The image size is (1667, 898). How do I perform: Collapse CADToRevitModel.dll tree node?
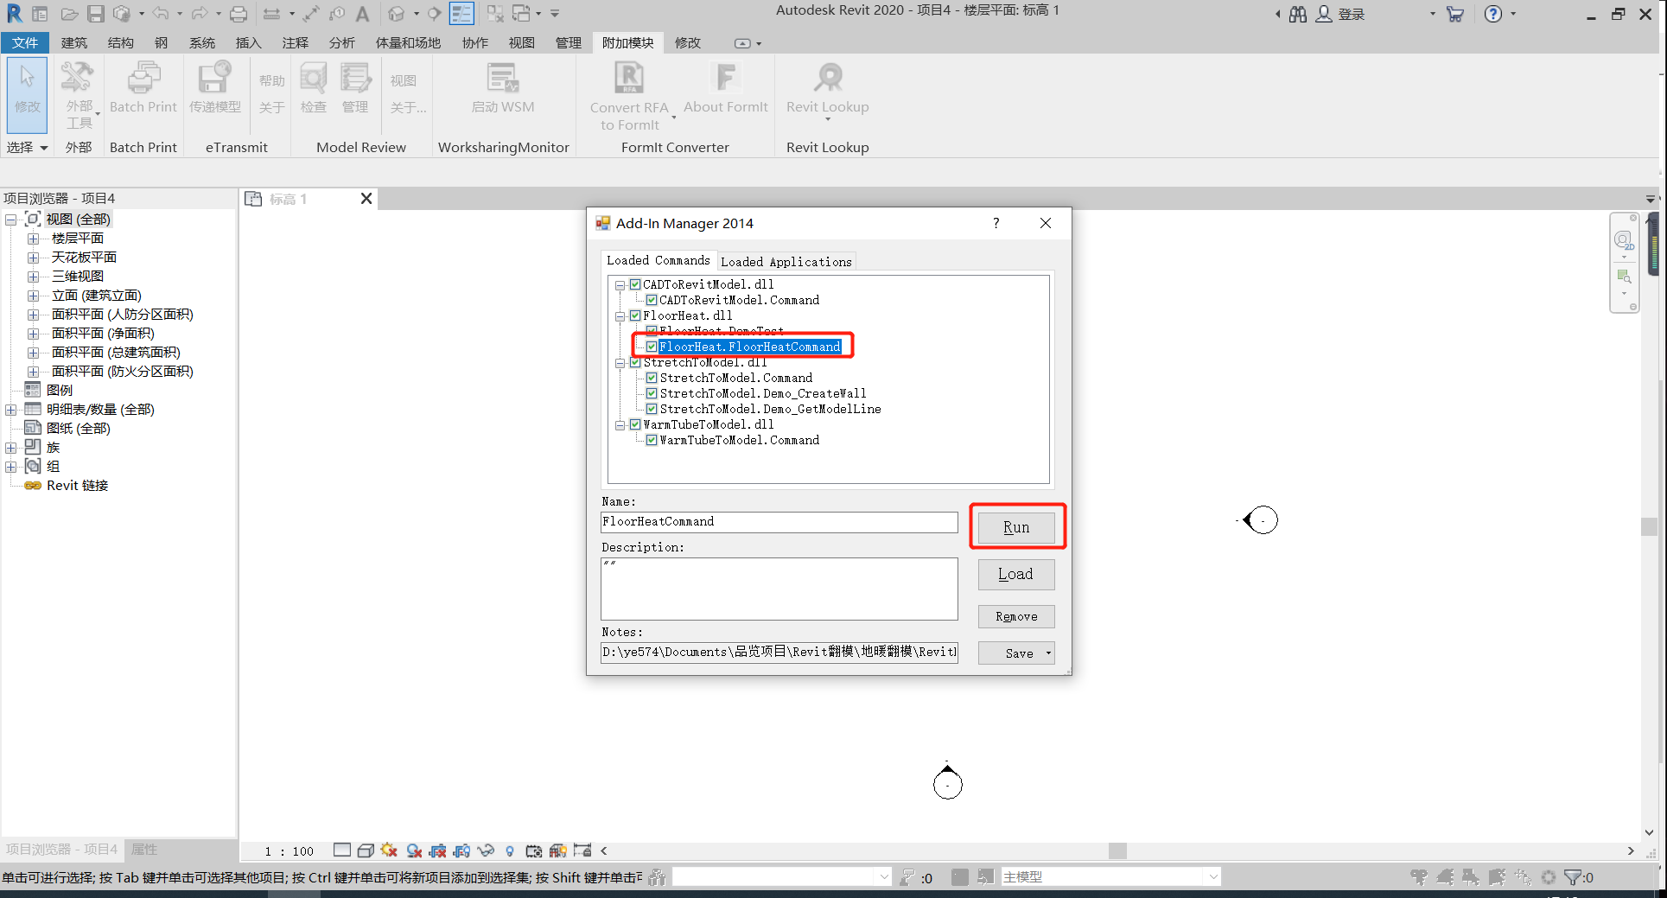620,285
